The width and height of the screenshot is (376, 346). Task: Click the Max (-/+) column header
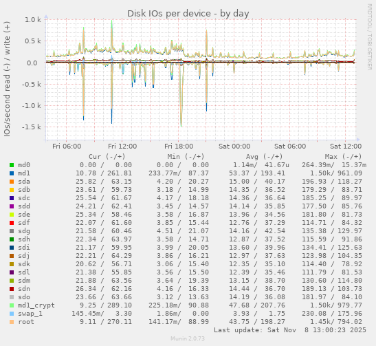343,157
